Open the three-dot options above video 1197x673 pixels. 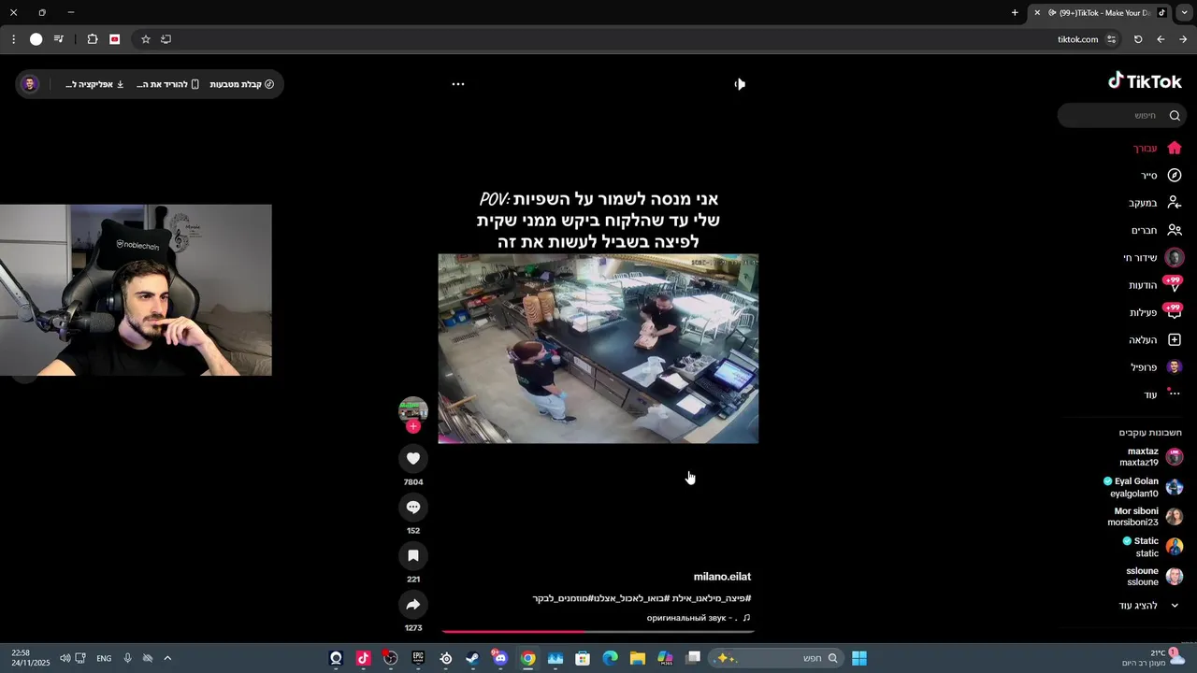pyautogui.click(x=458, y=84)
